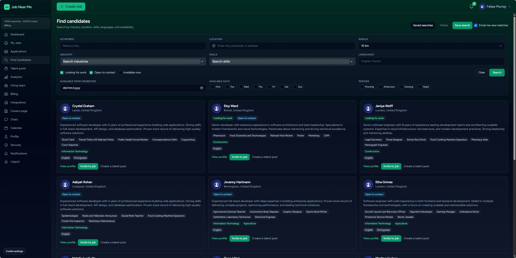The image size is (516, 258).
Task: Navigate to Careers page
Action: click(x=26, y=111)
